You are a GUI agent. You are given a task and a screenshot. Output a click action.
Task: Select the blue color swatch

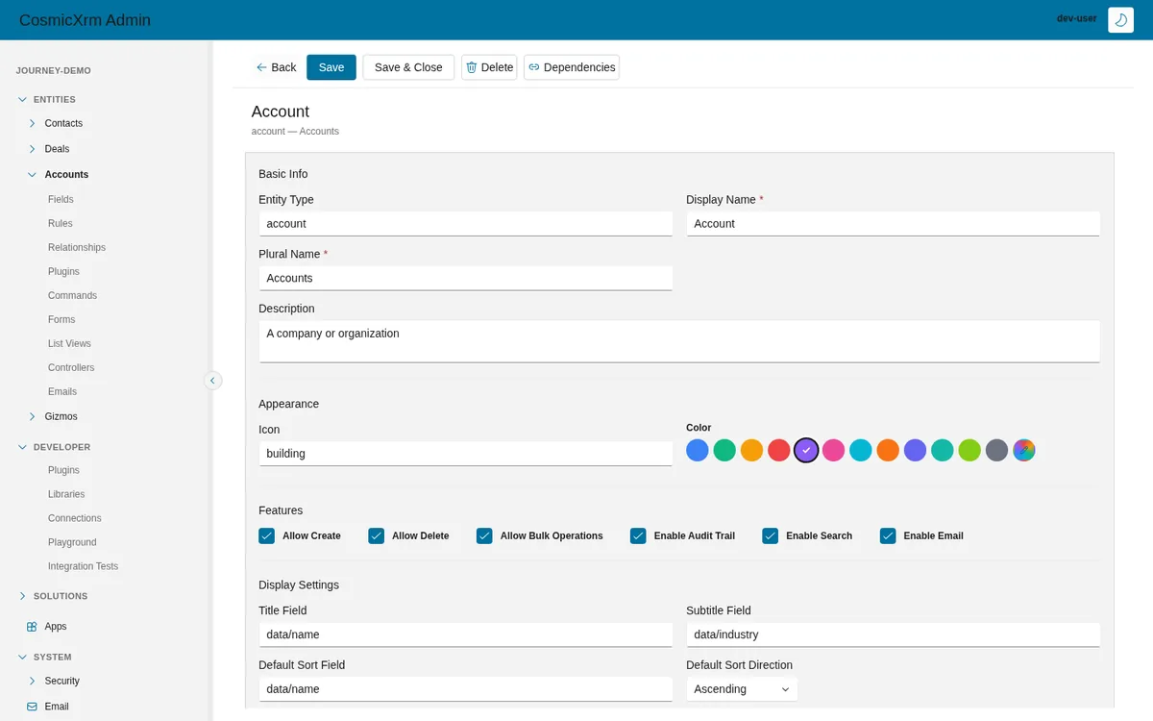click(698, 450)
